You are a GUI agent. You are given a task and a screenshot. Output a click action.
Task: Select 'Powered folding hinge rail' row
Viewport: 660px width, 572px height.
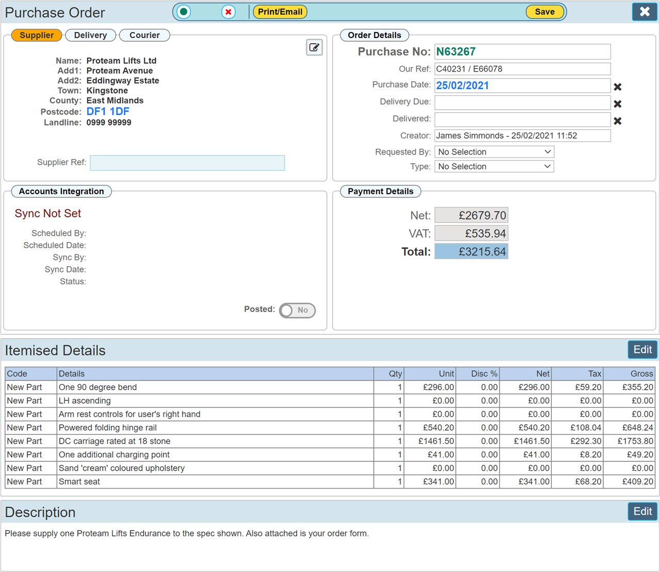coord(330,427)
